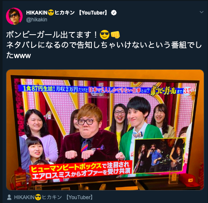Viewport: 208px width, 203px height.
Task: Click the 【YouTuber】 text in the tagged label
Action: 80,197
